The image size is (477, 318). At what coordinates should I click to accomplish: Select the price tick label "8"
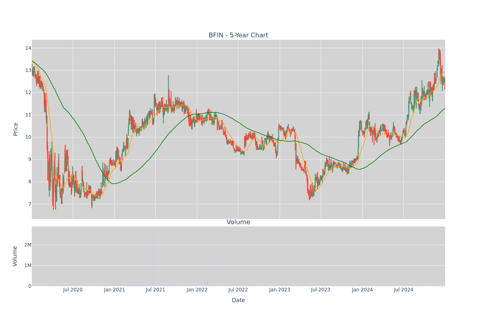30,182
